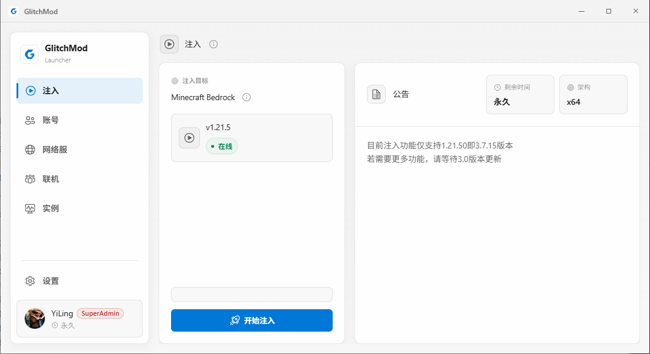Click the Minecraft Bedrock target label
This screenshot has height=354, width=650.
click(x=203, y=97)
